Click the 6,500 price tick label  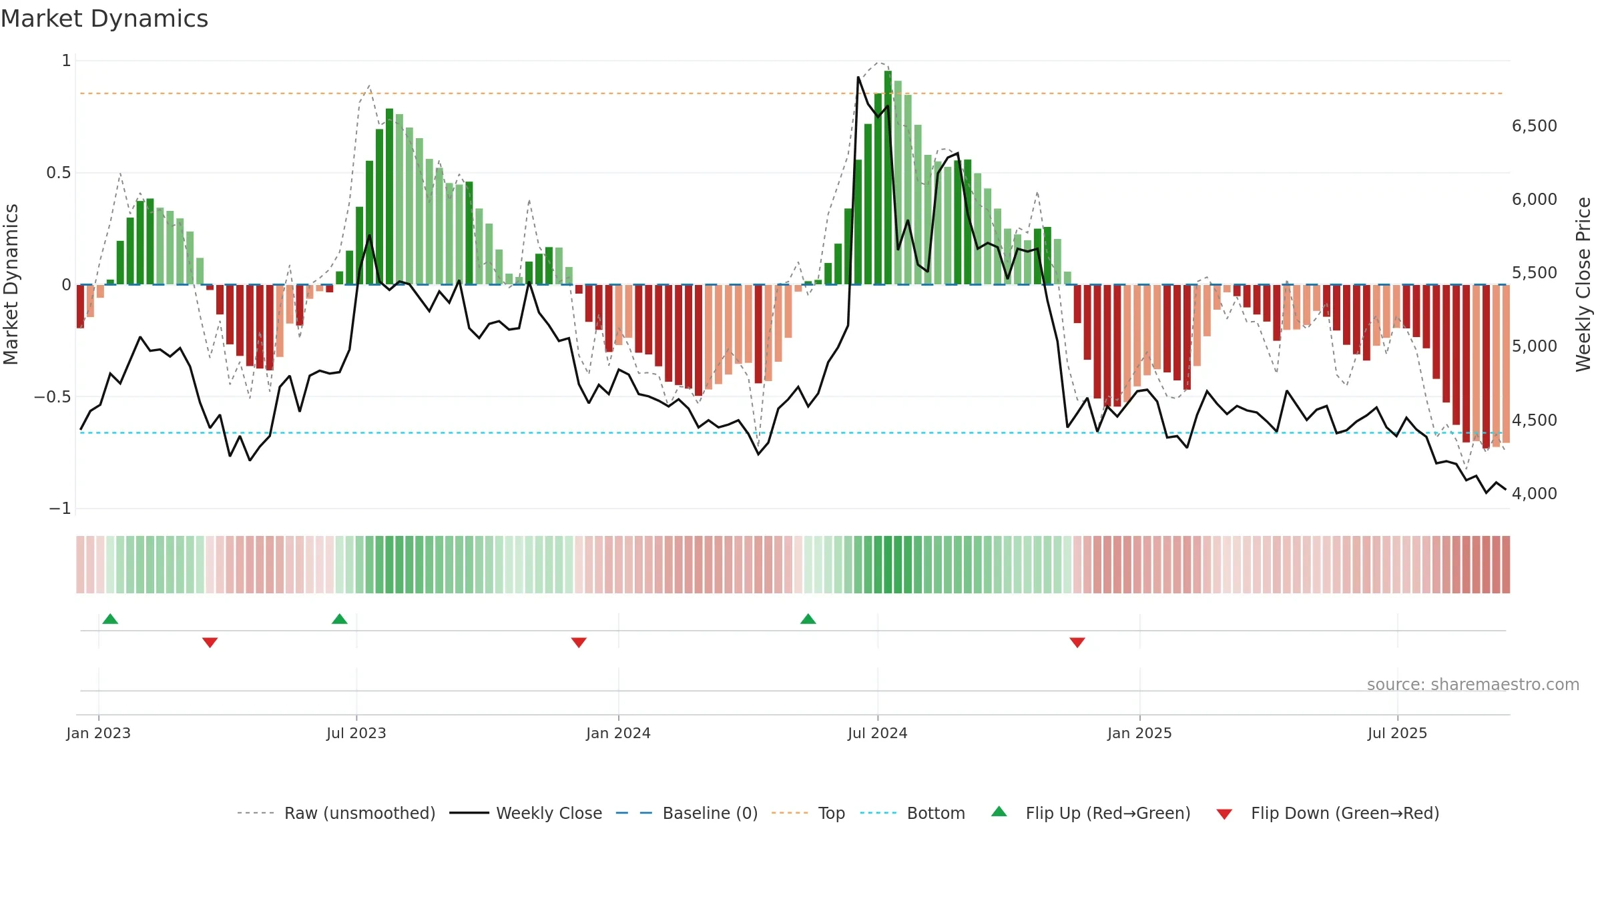[x=1535, y=125]
